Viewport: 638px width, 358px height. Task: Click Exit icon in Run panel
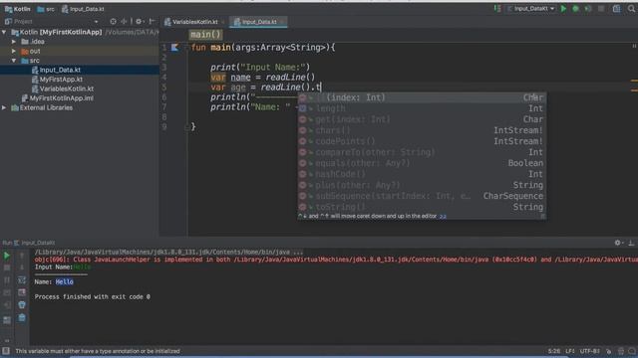(x=7, y=305)
